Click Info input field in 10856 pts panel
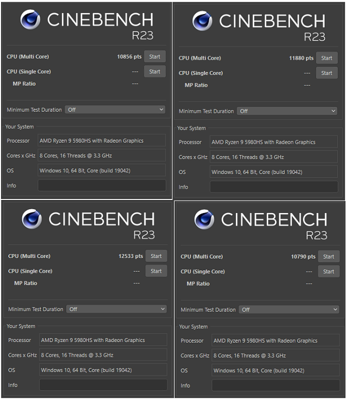The image size is (347, 400). pyautogui.click(x=102, y=185)
